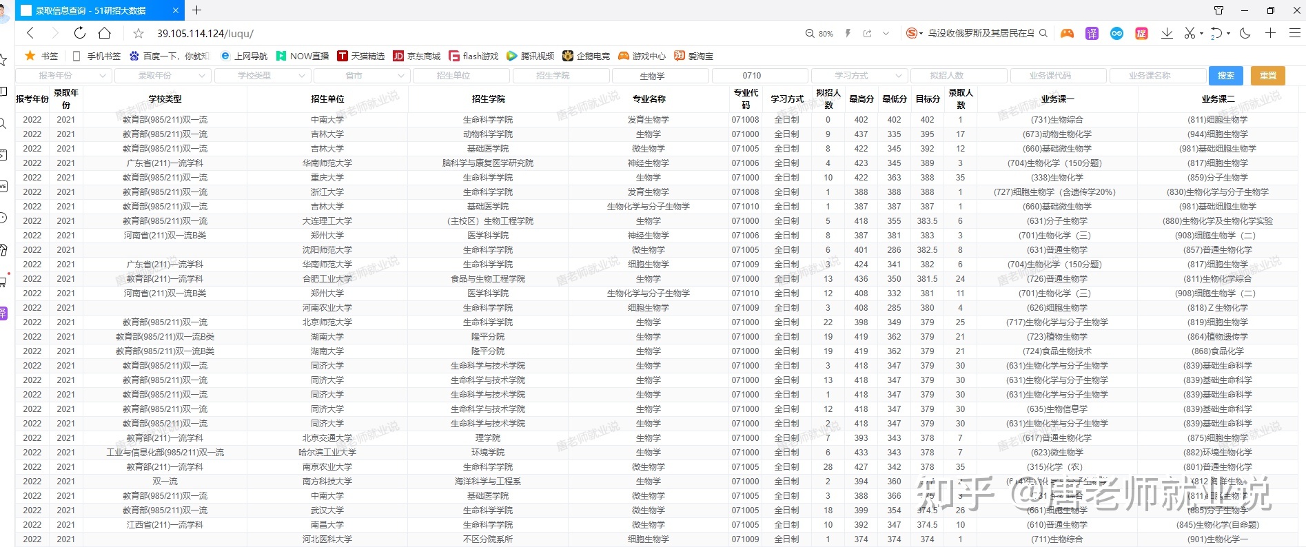Click the skin/shirt icon in title bar
The image size is (1306, 547).
coord(1218,10)
